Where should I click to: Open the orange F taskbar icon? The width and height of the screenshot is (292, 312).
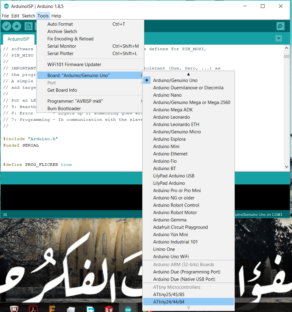[x=52, y=309]
